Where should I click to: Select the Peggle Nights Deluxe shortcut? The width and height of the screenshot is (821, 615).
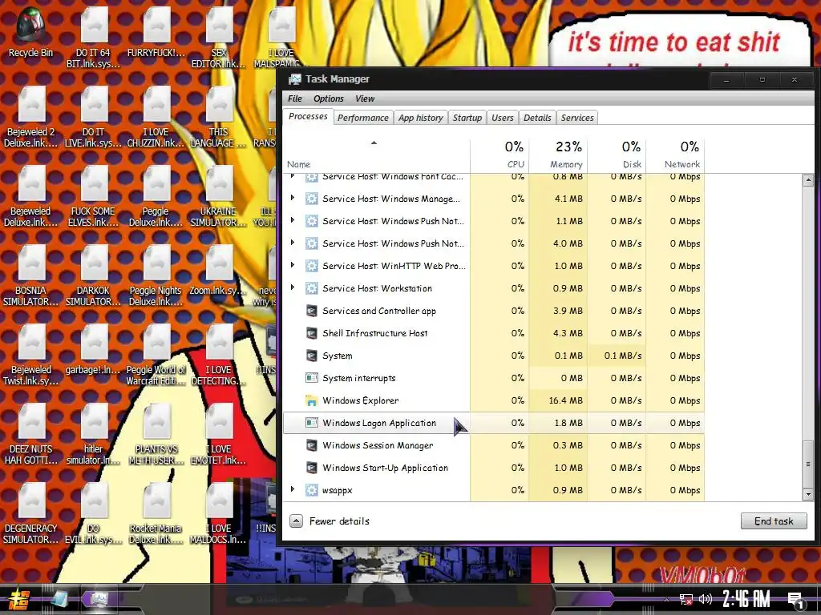pyautogui.click(x=156, y=276)
